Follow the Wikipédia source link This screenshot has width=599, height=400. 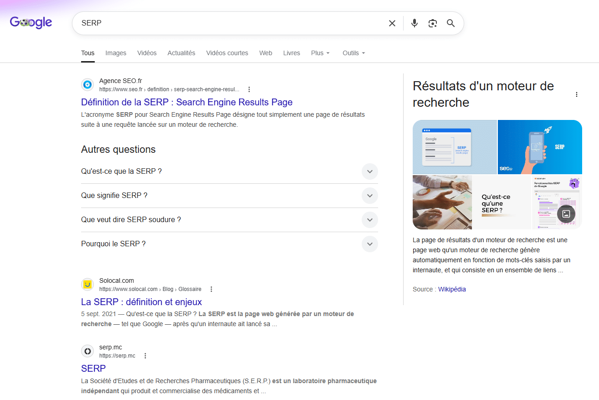(452, 289)
